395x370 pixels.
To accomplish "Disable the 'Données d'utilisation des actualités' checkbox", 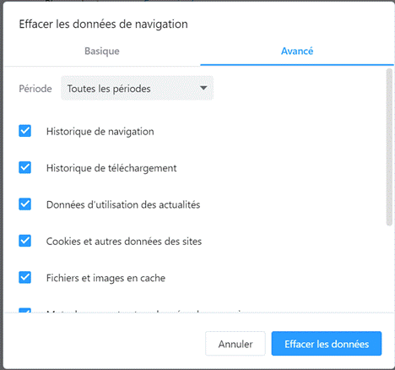I will [25, 204].
